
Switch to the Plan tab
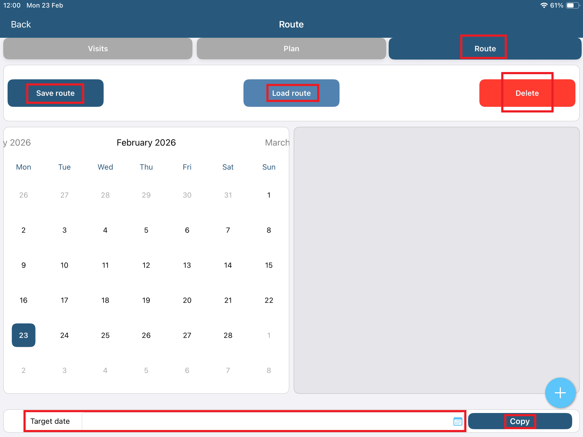(x=291, y=49)
